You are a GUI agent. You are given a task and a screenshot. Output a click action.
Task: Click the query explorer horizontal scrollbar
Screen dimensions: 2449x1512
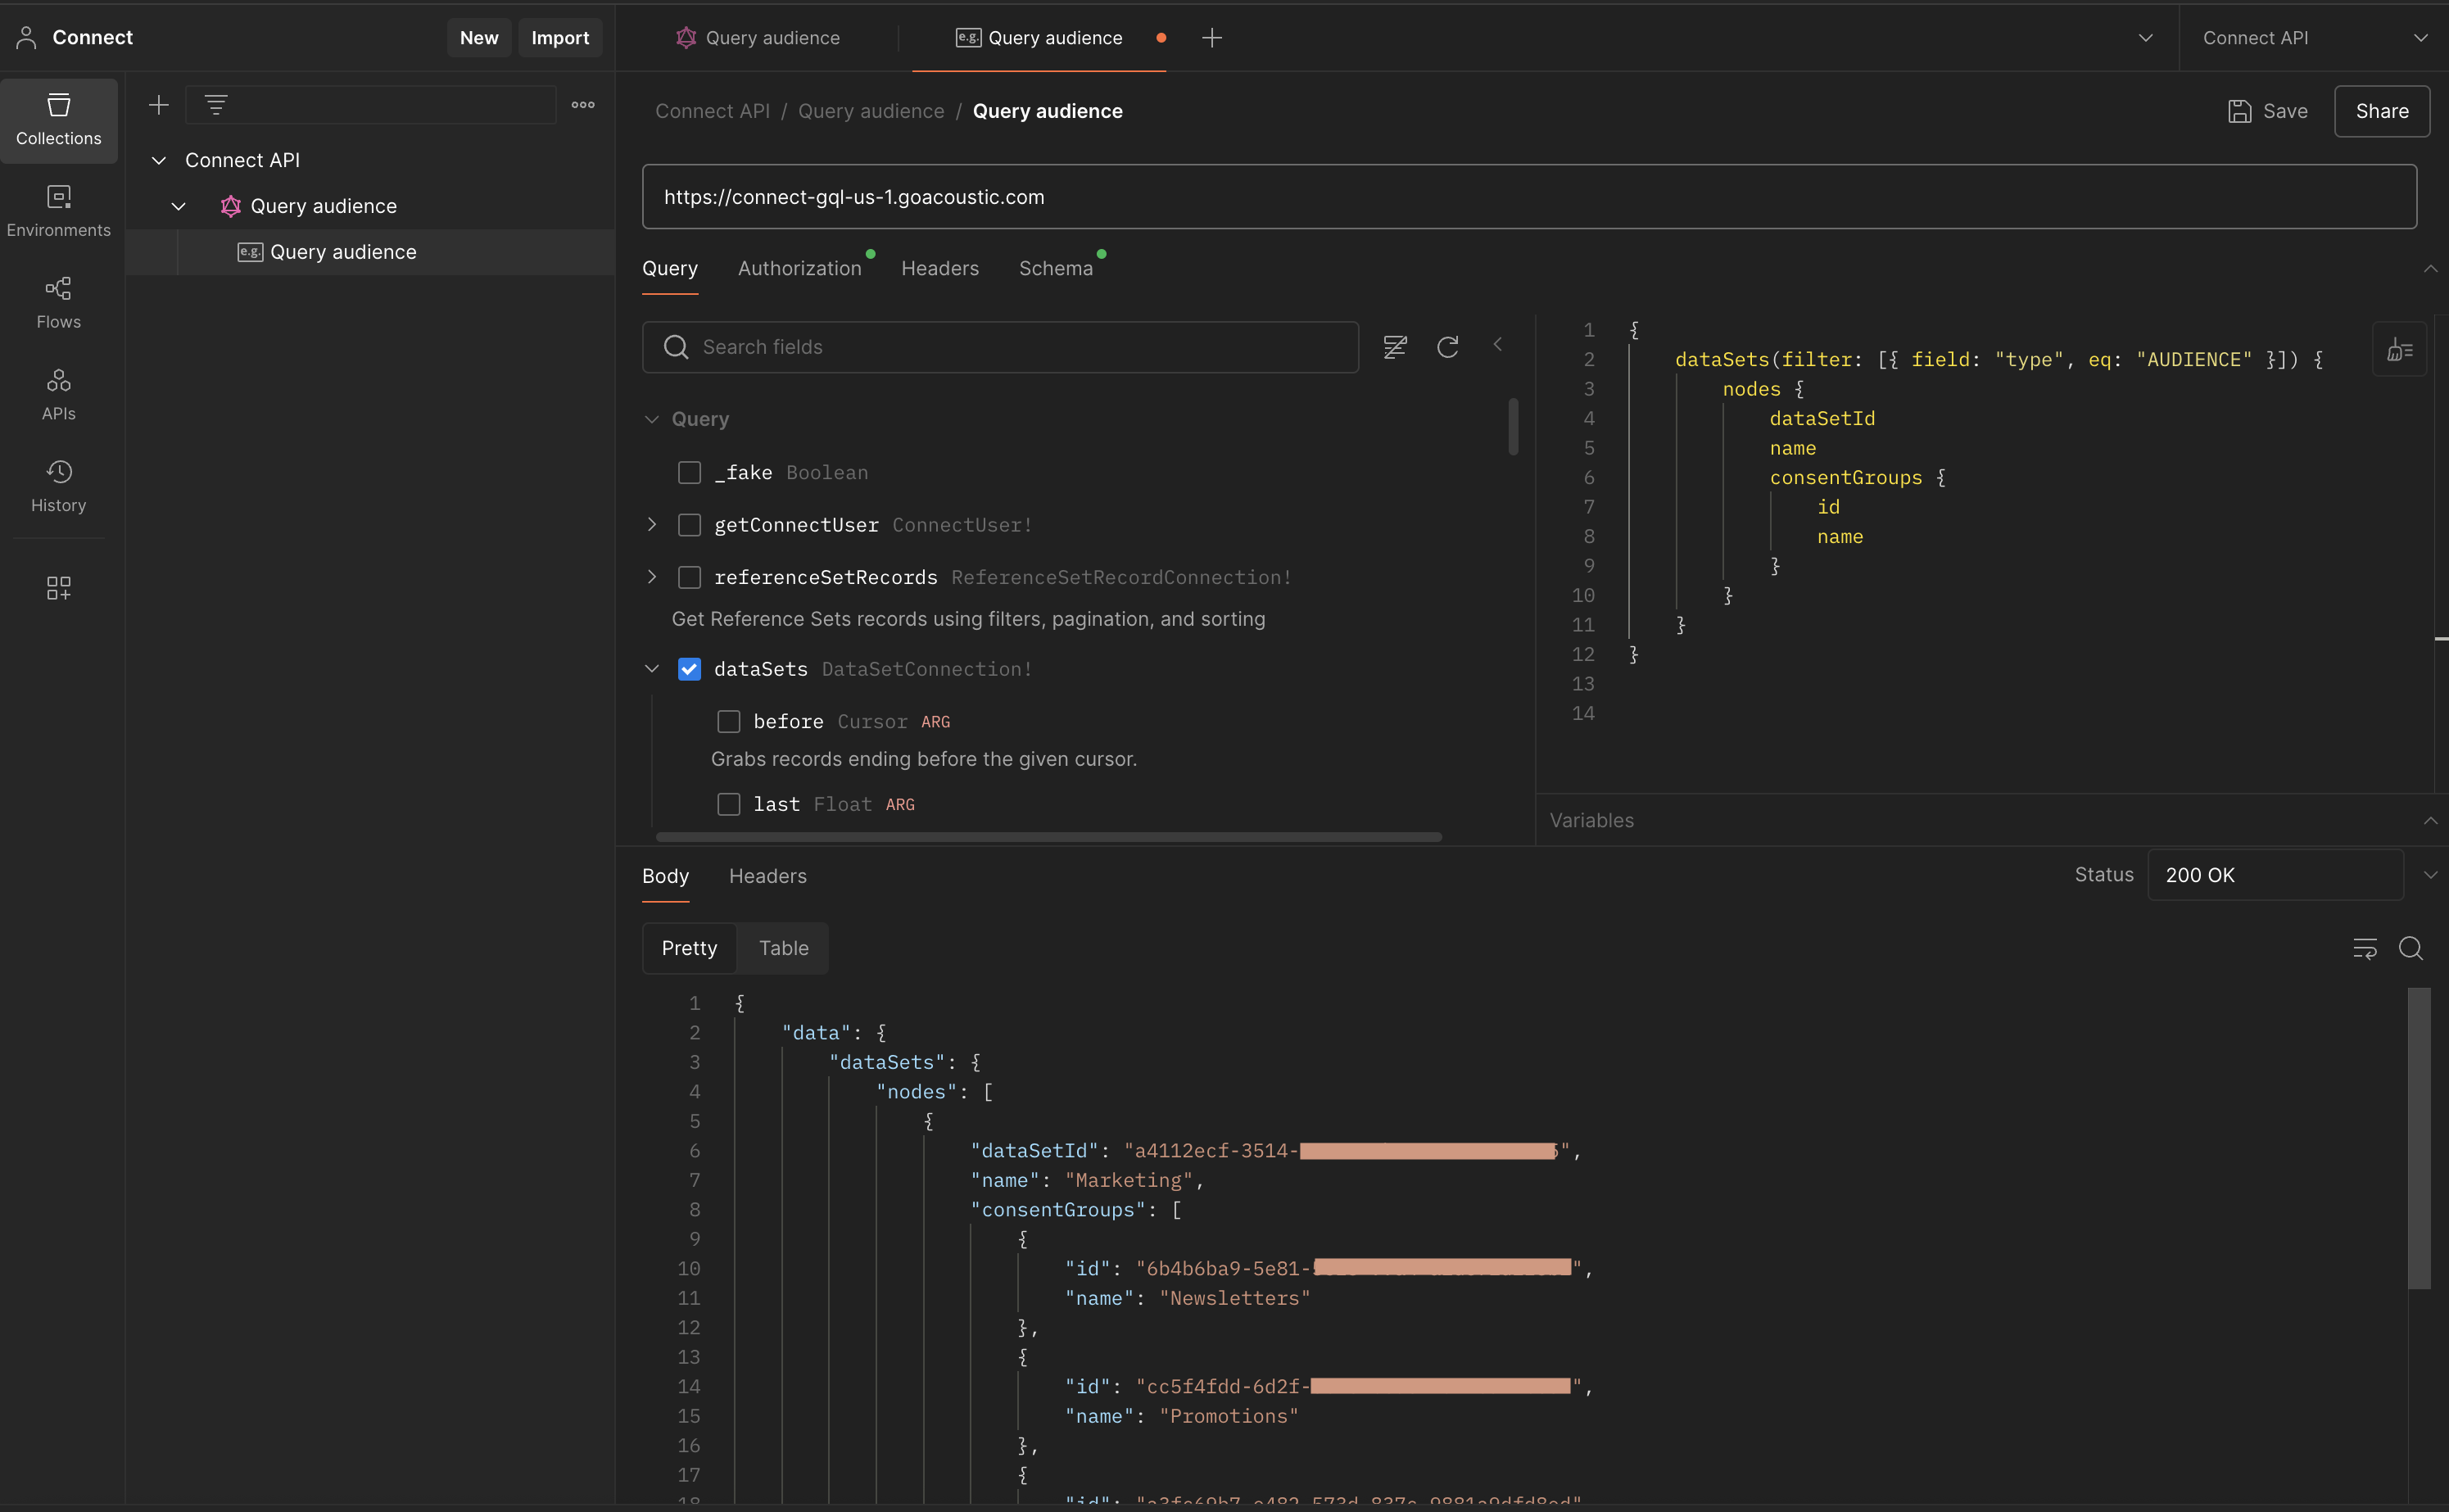point(1049,837)
